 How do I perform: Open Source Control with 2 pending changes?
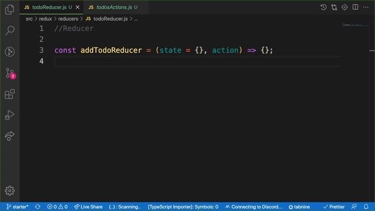click(x=10, y=73)
